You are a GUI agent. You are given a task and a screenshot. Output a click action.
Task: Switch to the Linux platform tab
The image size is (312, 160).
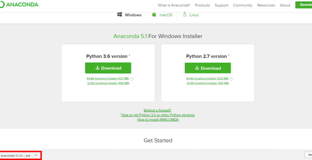click(x=190, y=15)
